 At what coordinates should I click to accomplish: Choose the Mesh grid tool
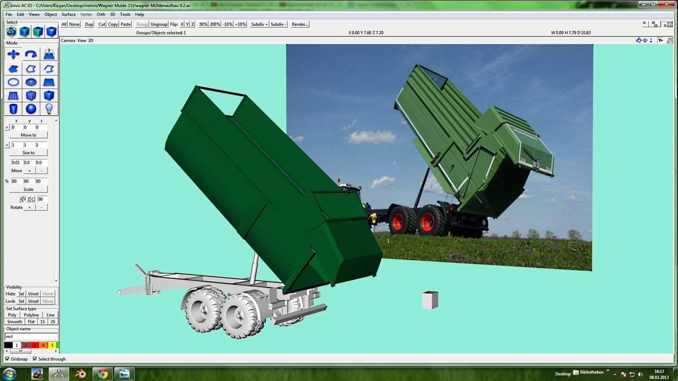pos(13,95)
